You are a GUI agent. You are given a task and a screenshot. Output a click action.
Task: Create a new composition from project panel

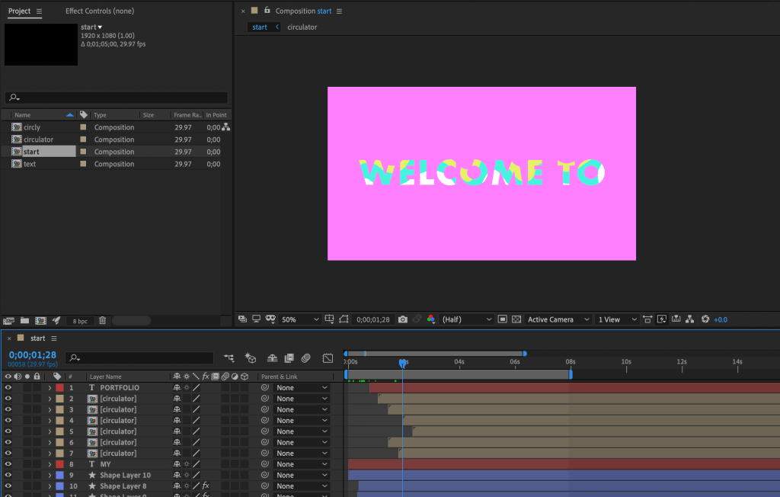click(40, 321)
